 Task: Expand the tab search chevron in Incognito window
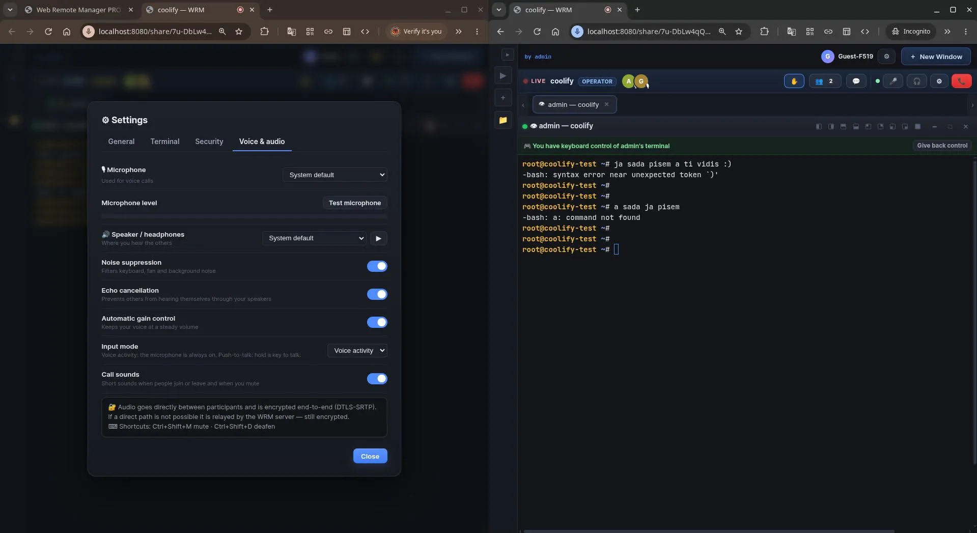(499, 10)
